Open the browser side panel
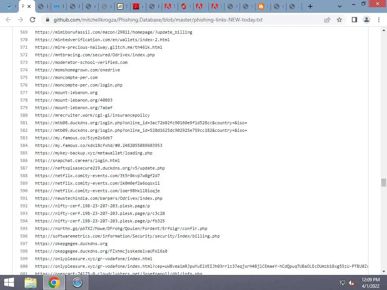Screen dimensions: 387x290 pos(354,20)
